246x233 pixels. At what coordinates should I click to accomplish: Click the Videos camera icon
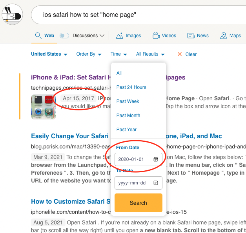[156, 36]
